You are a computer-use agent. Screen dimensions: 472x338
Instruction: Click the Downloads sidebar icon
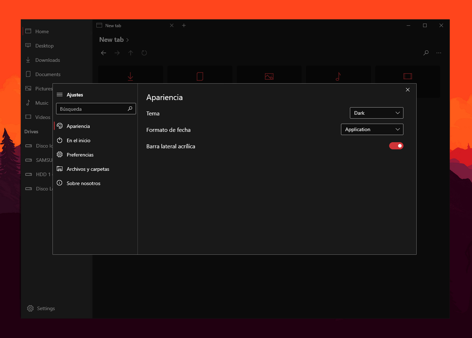pos(28,60)
